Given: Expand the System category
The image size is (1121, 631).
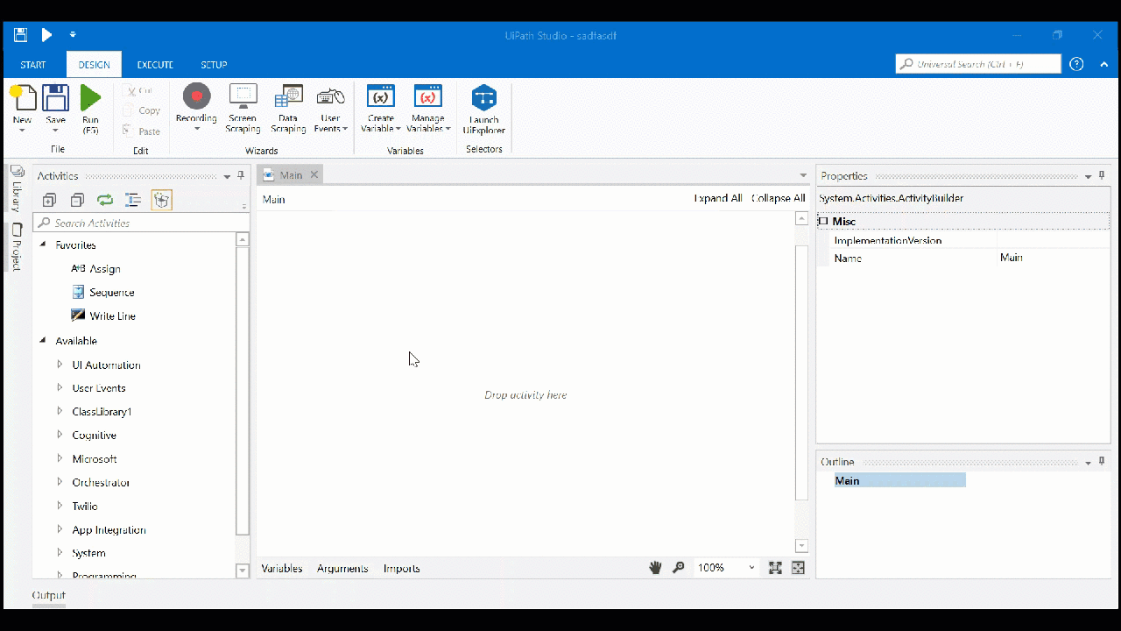Looking at the screenshot, I should (60, 553).
